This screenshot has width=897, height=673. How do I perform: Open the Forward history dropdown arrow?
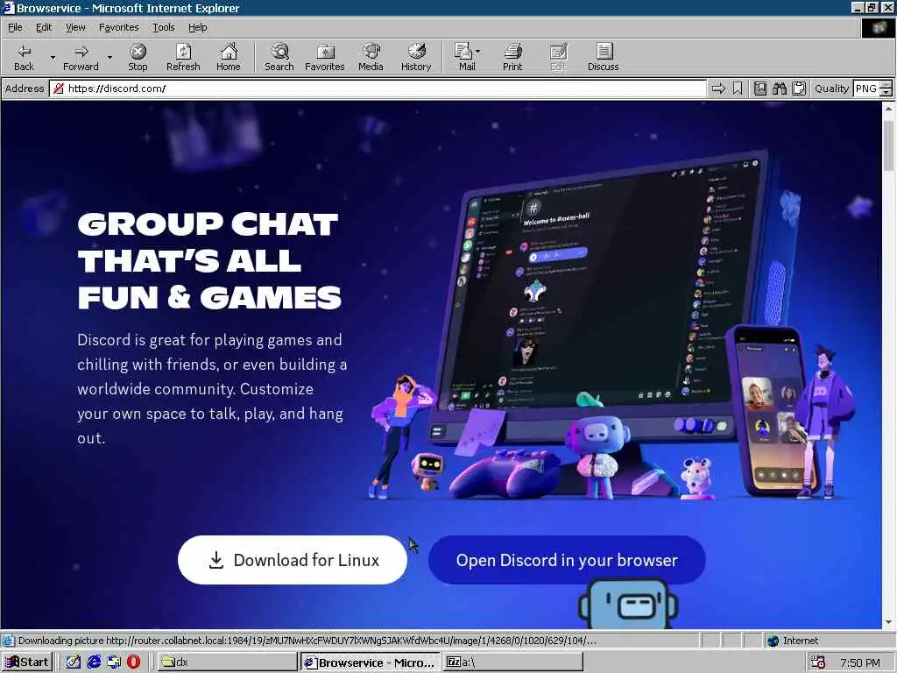tap(109, 57)
